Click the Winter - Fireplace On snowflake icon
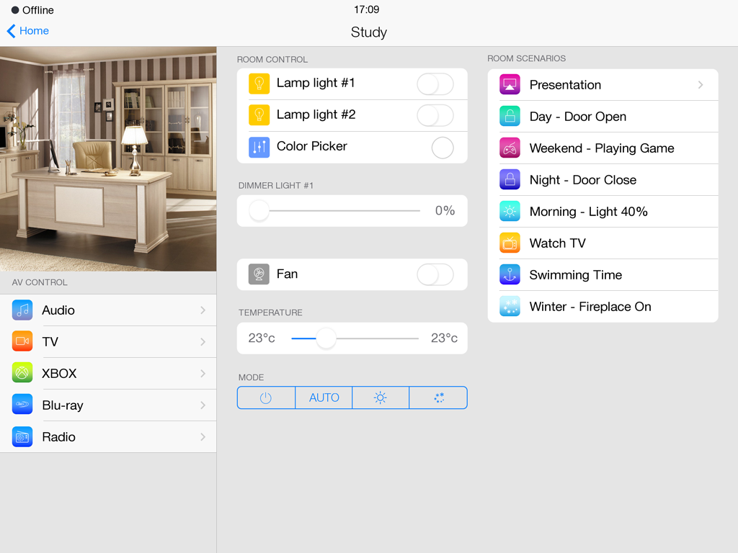This screenshot has height=553, width=738. pos(510,306)
